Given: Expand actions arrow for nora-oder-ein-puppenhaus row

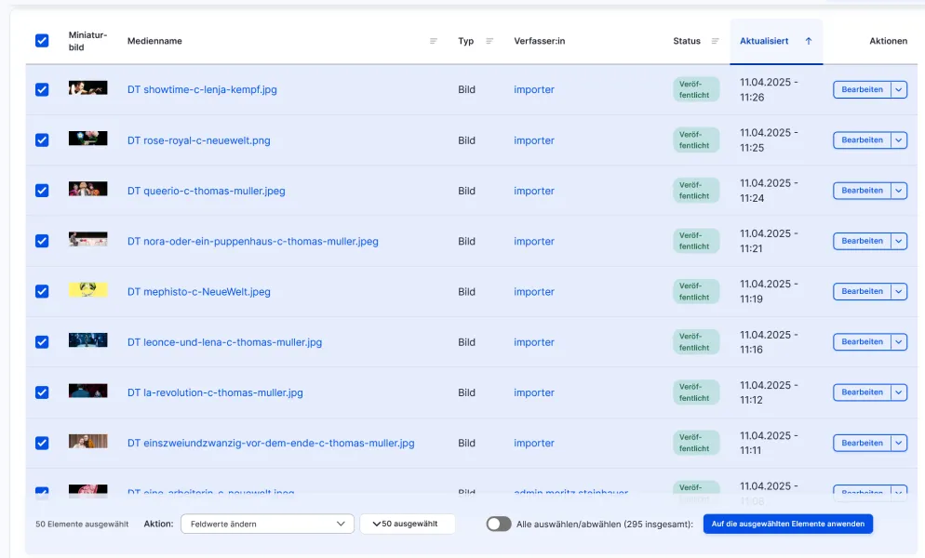Looking at the screenshot, I should [898, 241].
